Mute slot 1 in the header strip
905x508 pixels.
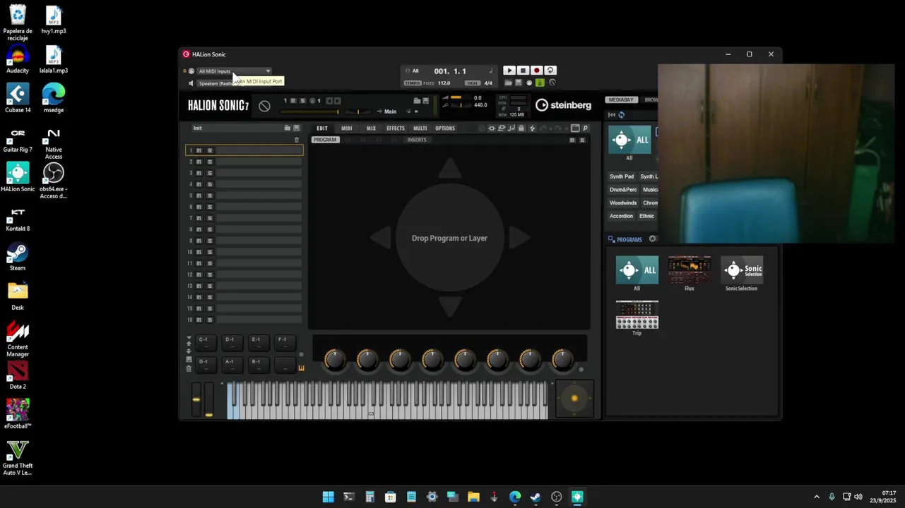[x=294, y=101]
